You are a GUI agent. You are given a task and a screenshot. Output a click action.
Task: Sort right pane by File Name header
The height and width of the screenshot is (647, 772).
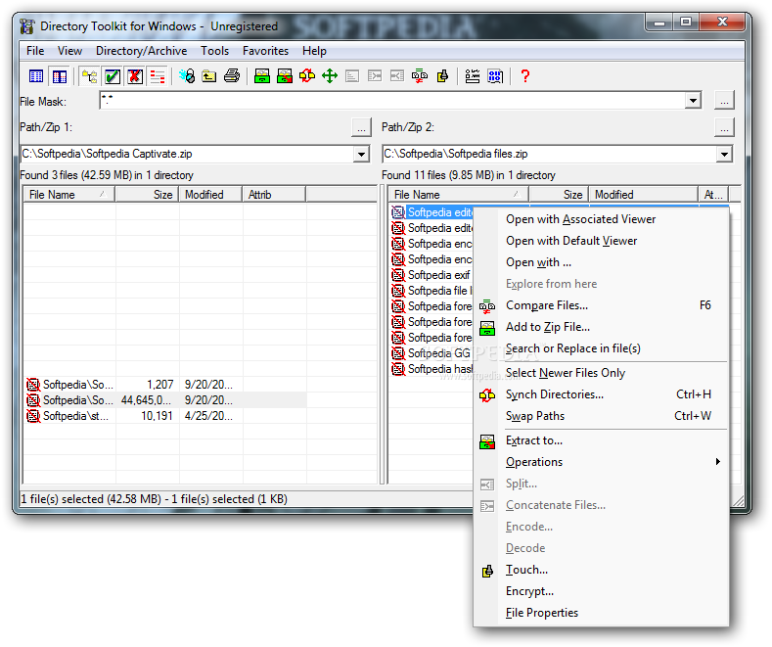pyautogui.click(x=458, y=195)
